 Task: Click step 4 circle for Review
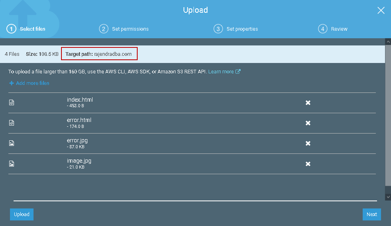point(322,29)
